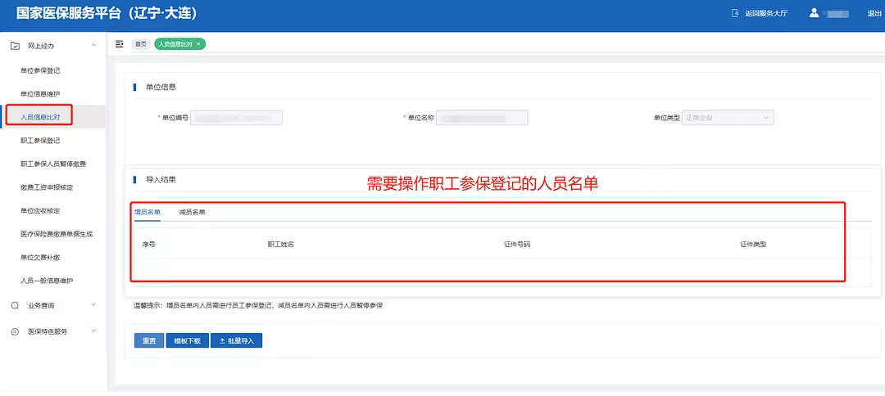
Task: Click the 批量导入 upload button
Action: 236,340
